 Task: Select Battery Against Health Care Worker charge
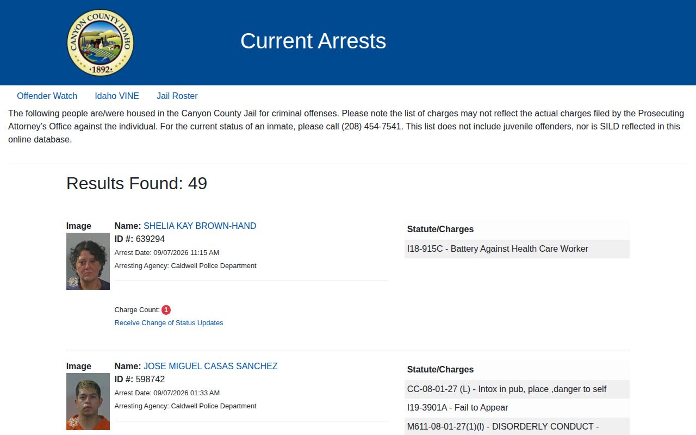click(517, 248)
